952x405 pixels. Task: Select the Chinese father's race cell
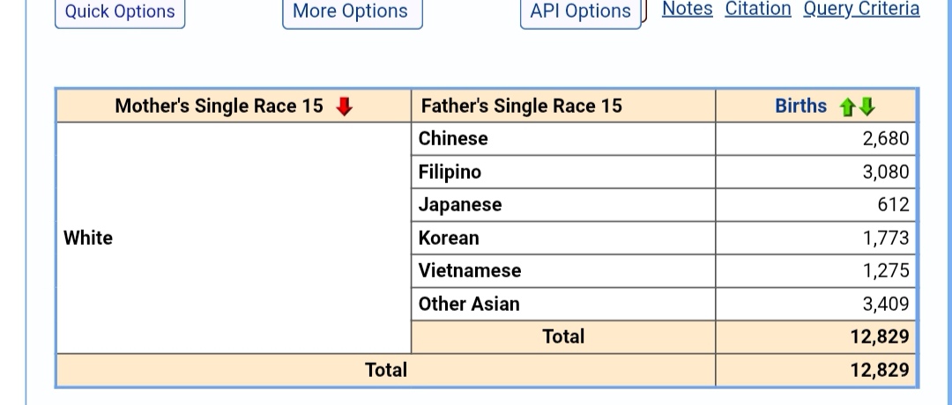pos(453,138)
